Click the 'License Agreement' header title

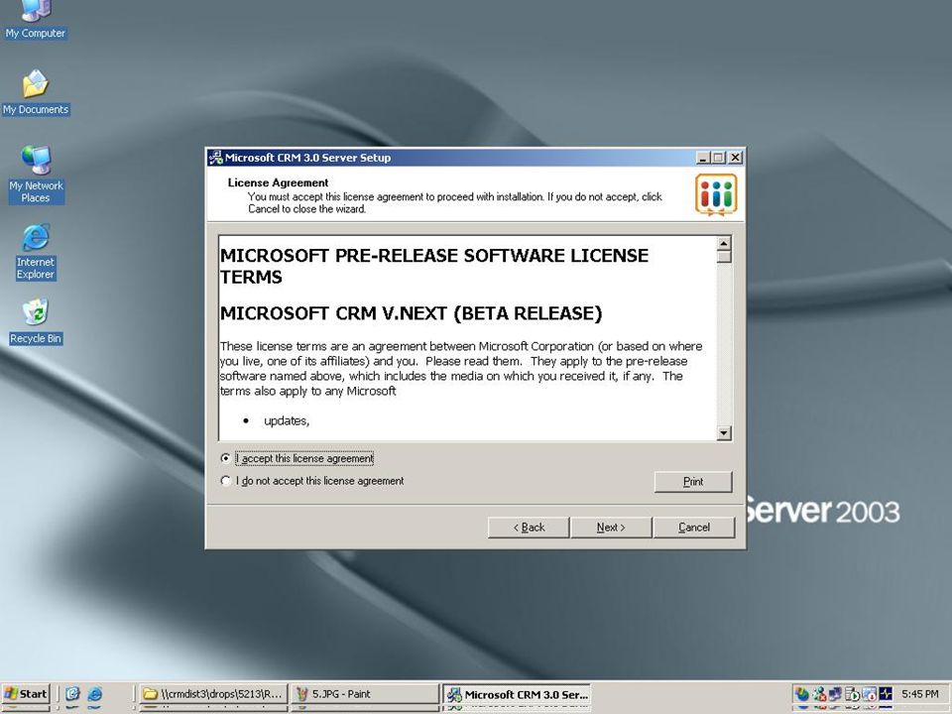(x=278, y=182)
